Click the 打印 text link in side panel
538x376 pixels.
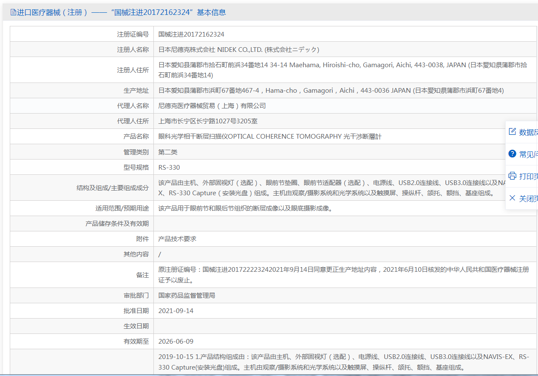click(529, 177)
